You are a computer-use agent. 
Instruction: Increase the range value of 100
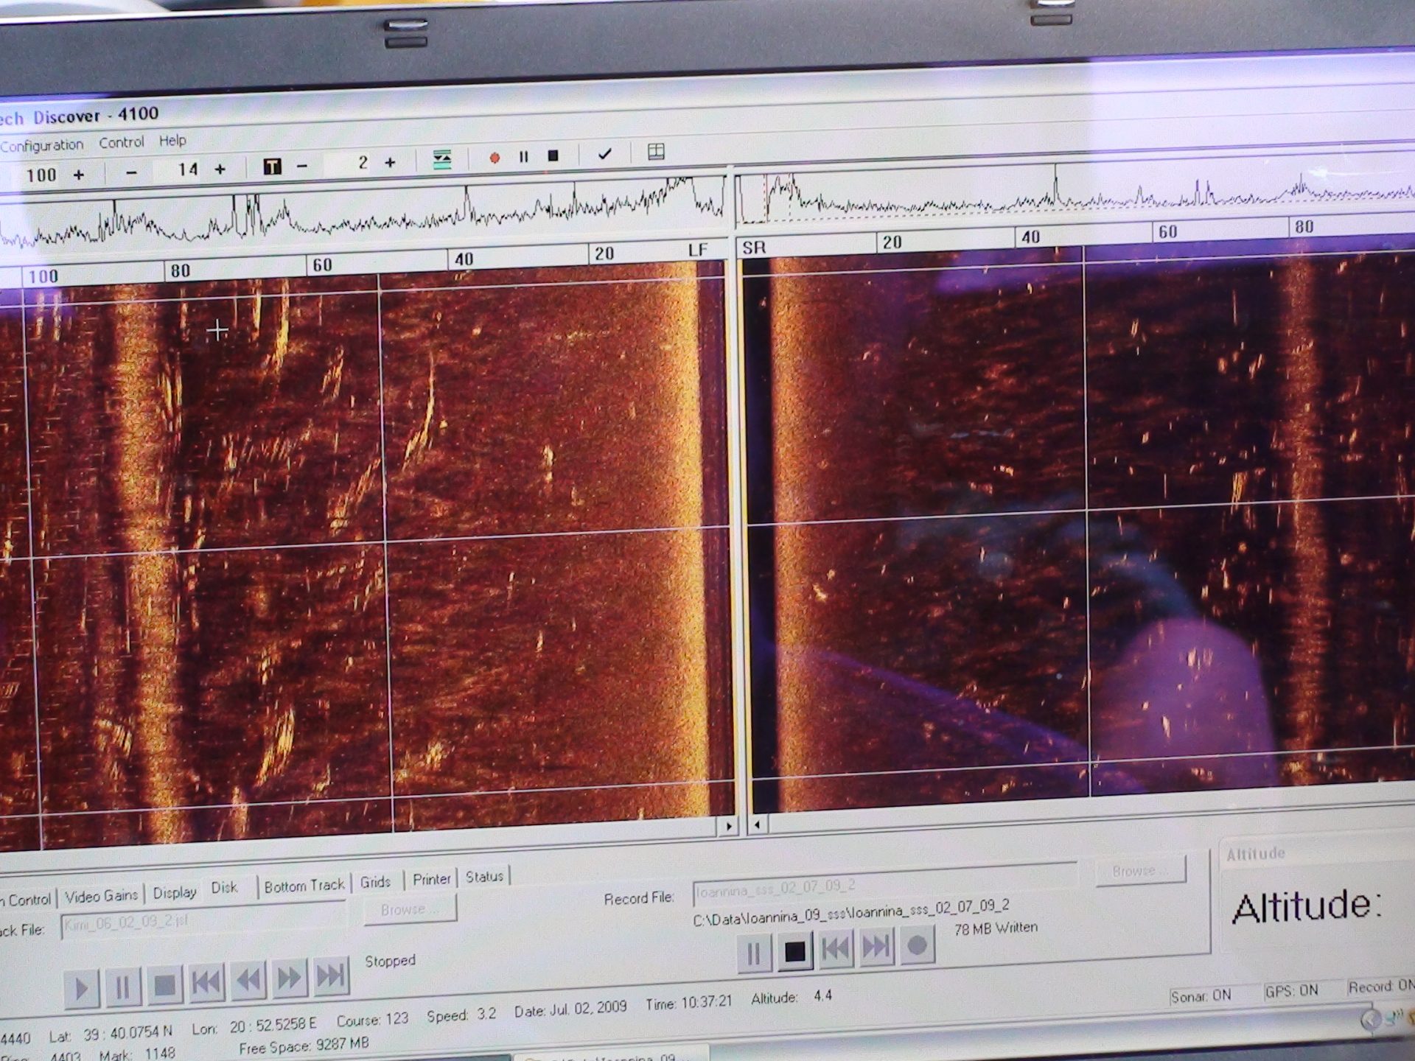pos(78,175)
